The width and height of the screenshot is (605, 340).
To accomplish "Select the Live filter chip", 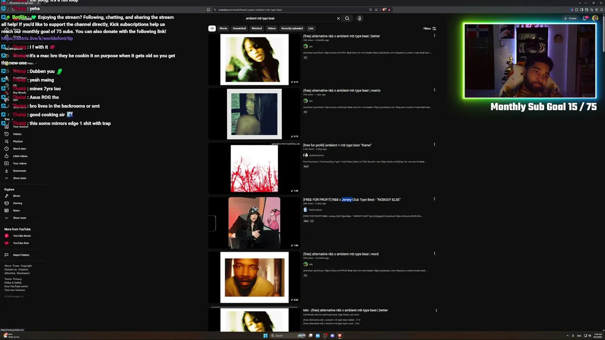I will [311, 28].
